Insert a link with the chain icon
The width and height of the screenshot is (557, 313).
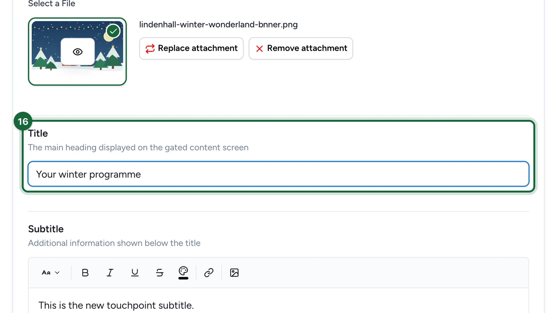209,273
